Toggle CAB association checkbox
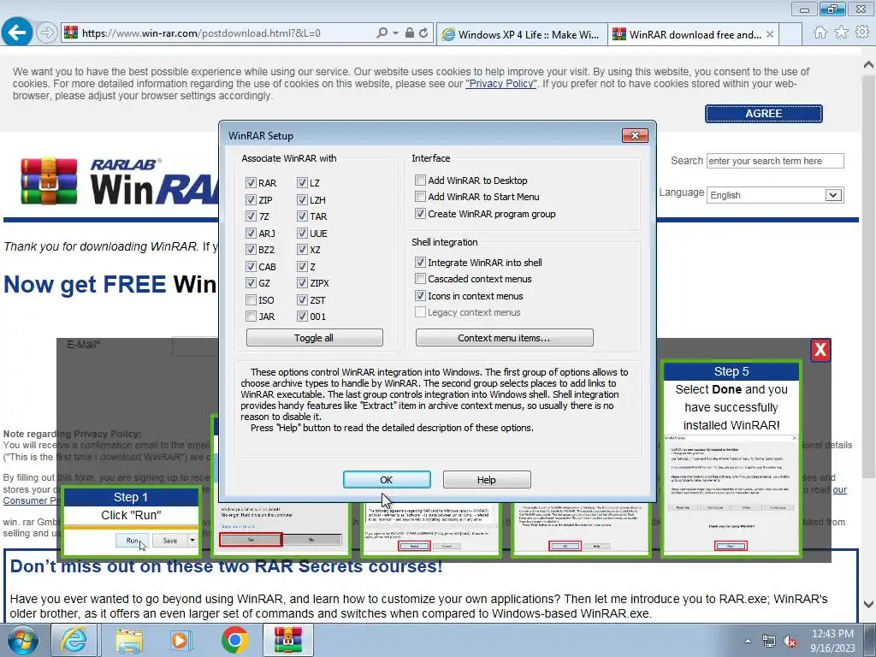 251,267
